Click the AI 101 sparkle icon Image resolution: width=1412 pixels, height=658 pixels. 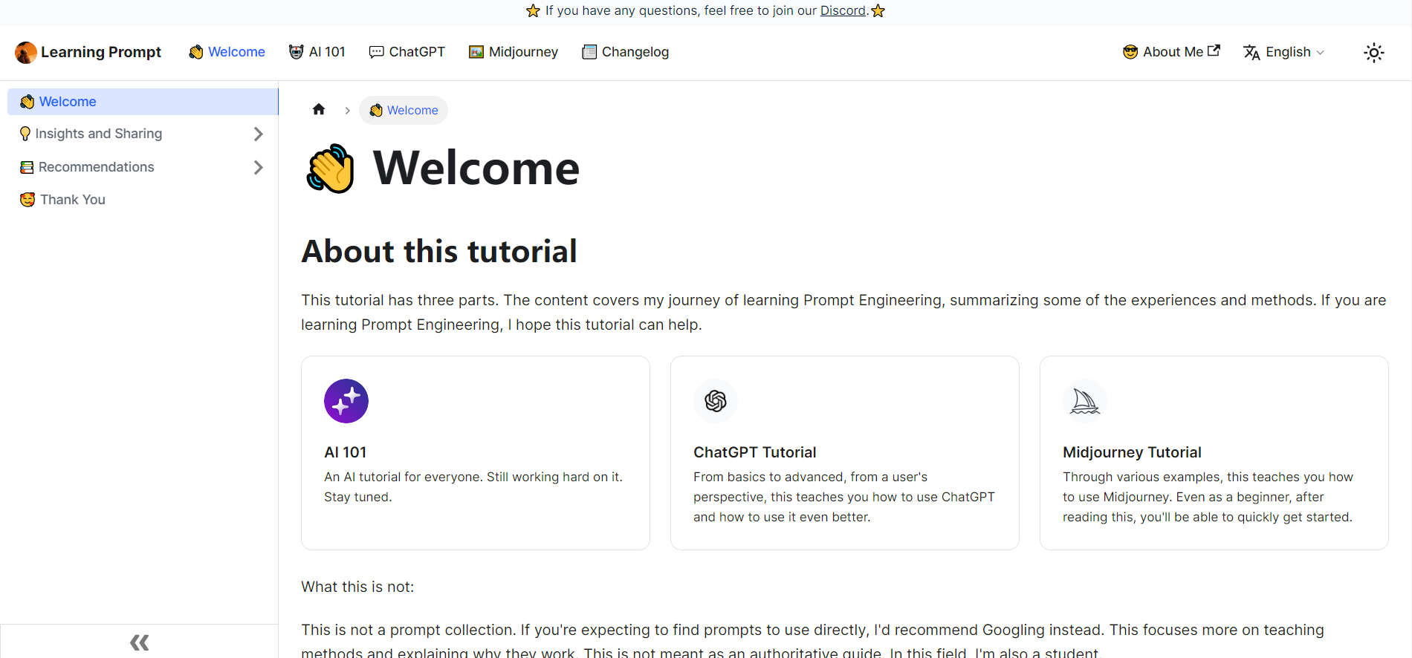pos(346,401)
